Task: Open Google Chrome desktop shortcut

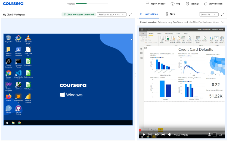Action: tap(8, 75)
